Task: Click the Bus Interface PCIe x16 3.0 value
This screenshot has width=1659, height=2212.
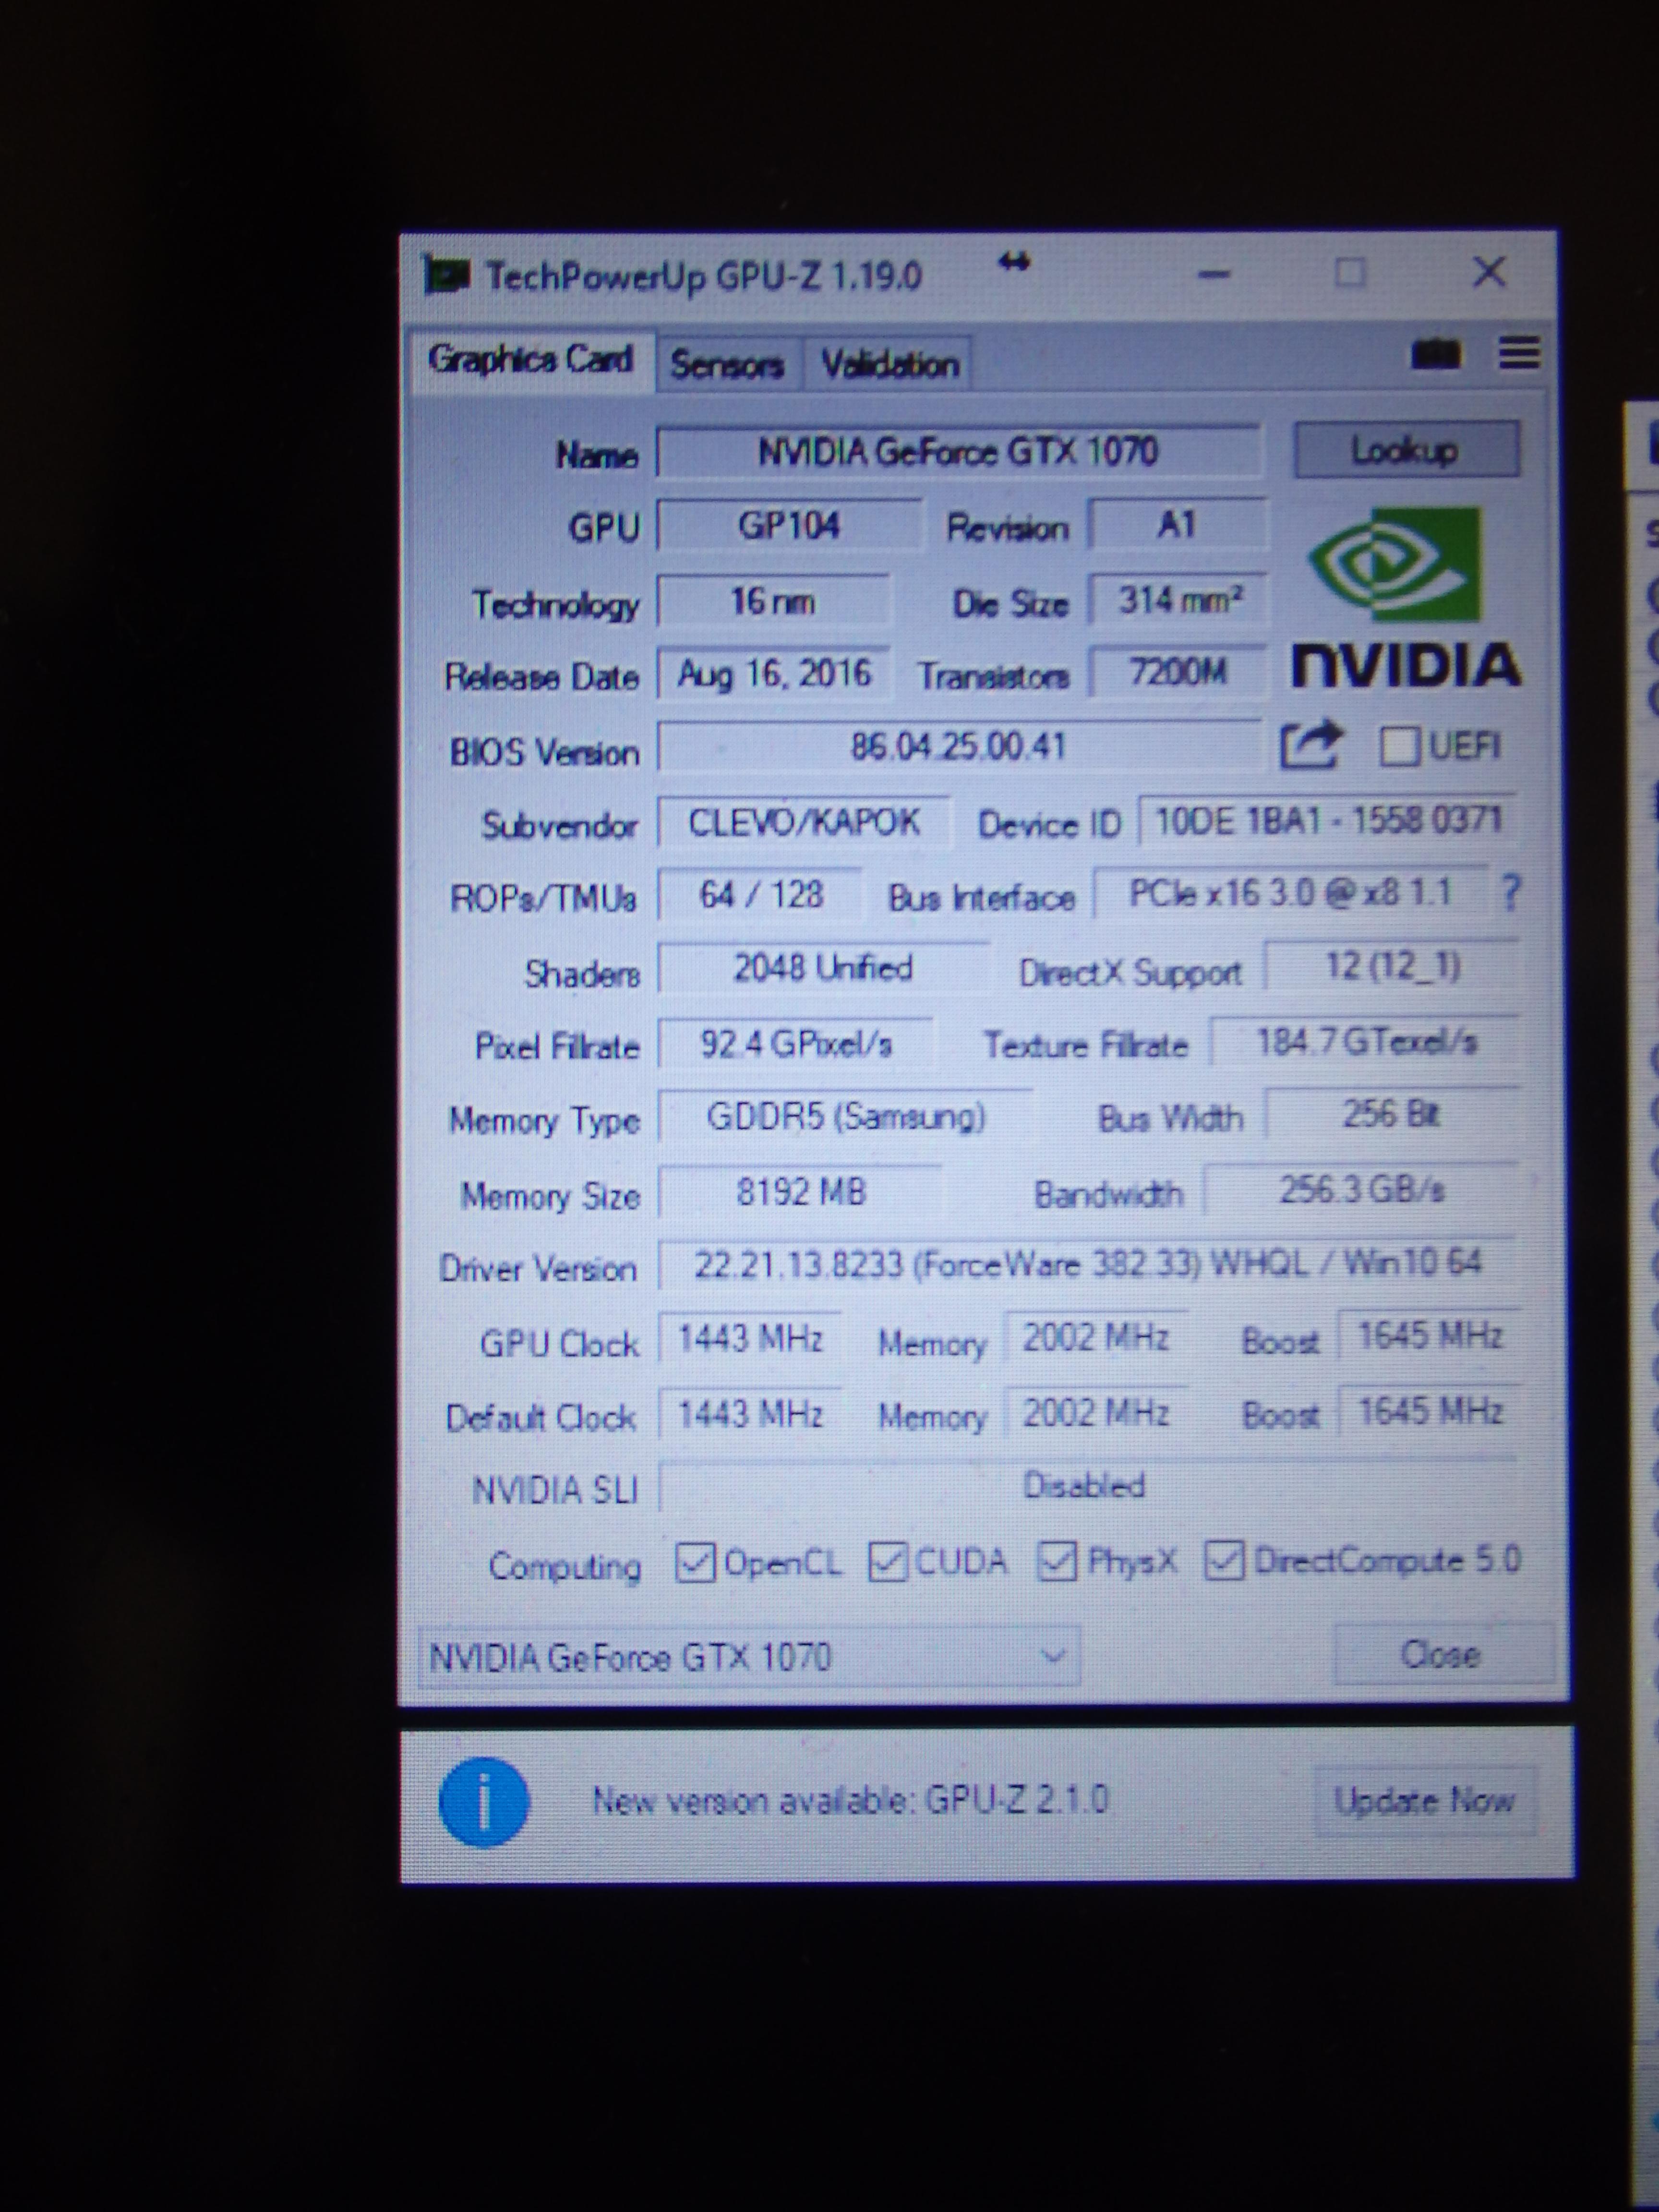Action: tap(1290, 892)
